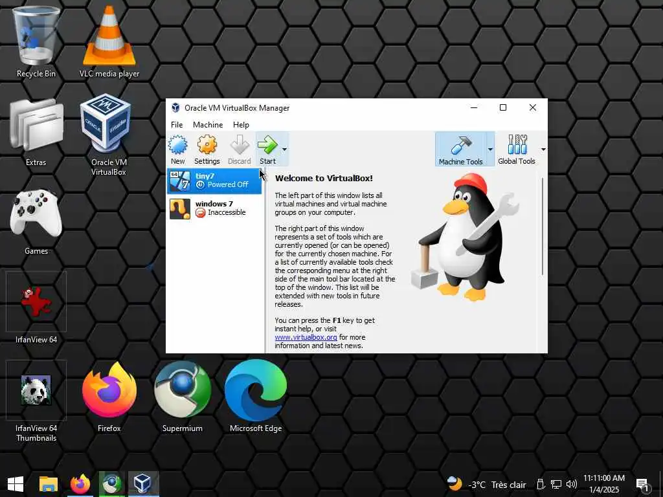Select the windows 7 inaccessible machine

coord(214,208)
